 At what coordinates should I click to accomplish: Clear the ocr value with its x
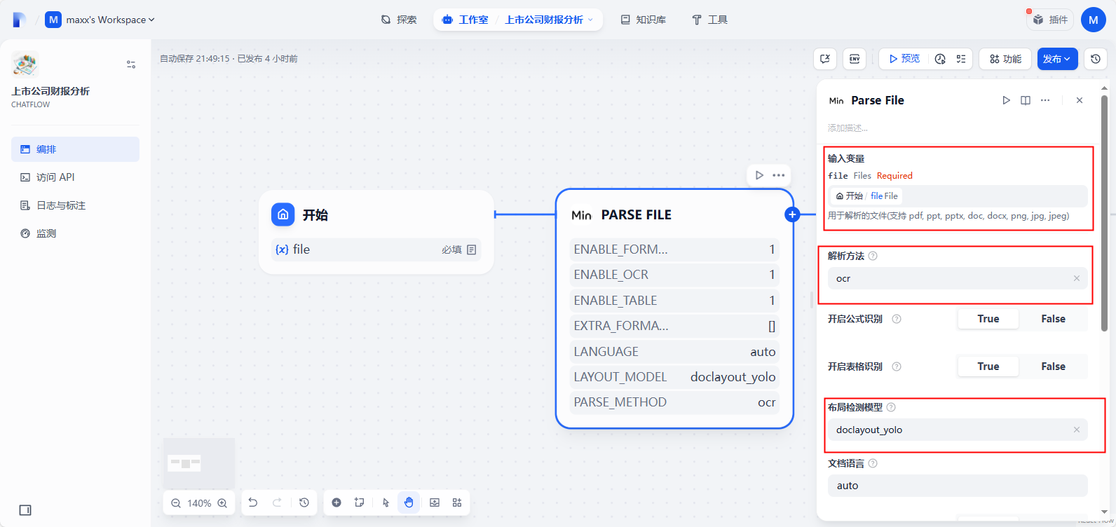tap(1077, 279)
